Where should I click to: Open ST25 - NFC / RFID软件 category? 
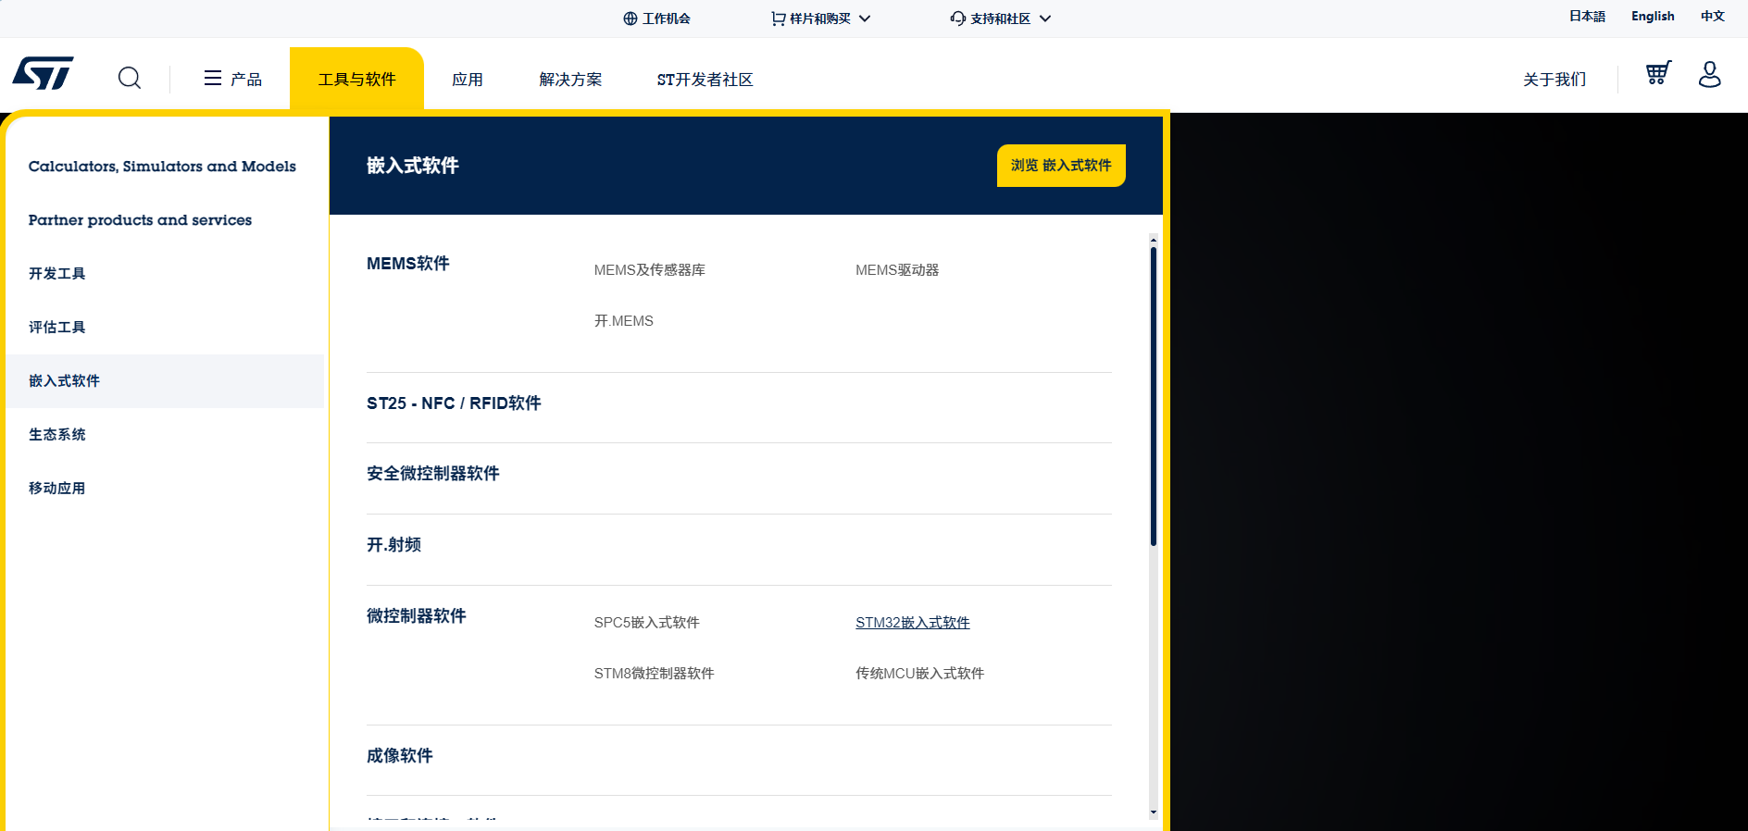coord(454,403)
